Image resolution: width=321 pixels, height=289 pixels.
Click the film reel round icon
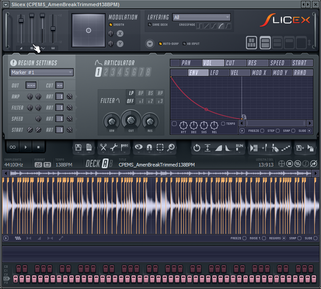[281, 164]
